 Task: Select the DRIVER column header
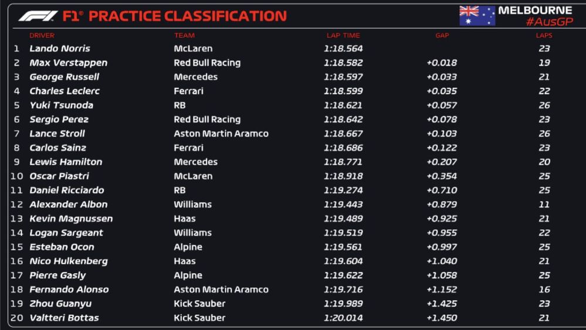coord(42,36)
